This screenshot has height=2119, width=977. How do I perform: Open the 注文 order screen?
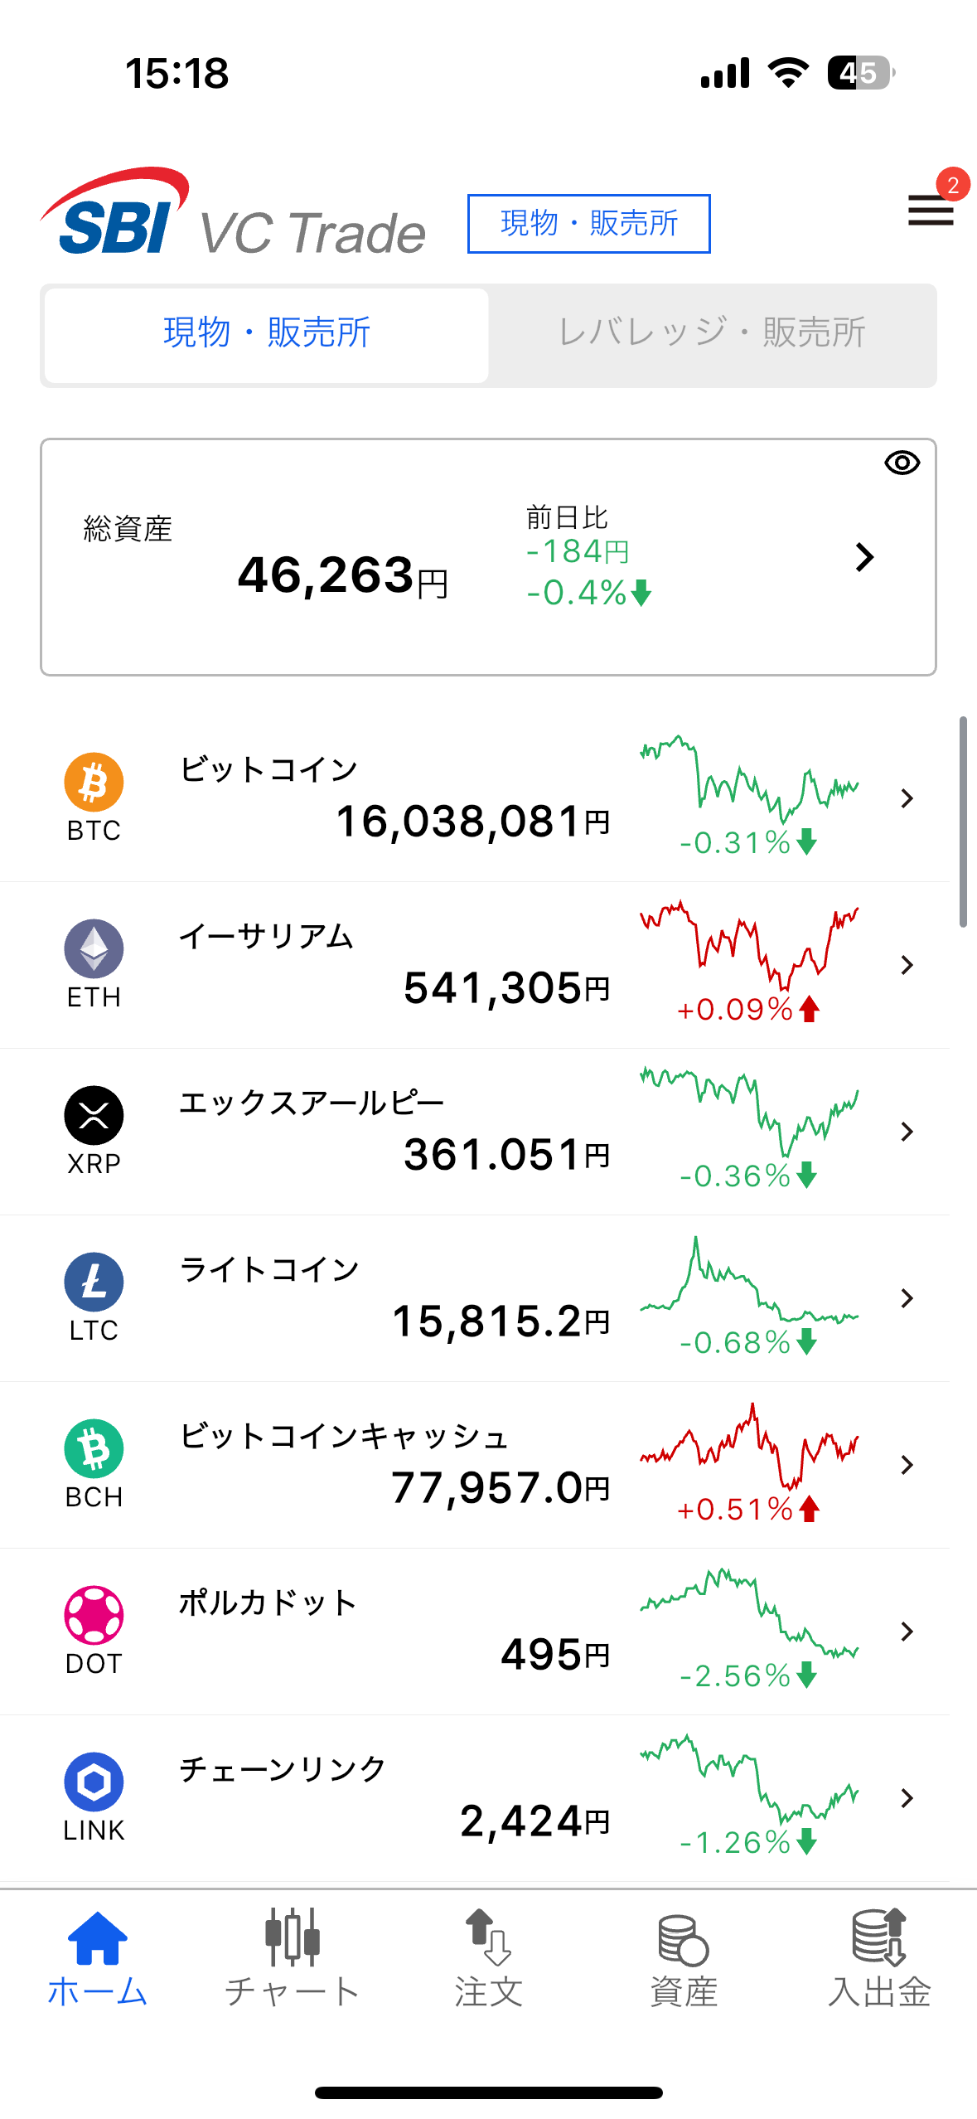488,1958
